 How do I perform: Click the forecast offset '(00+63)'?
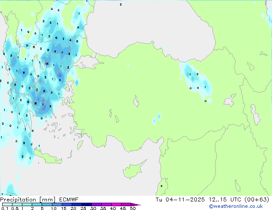click(x=257, y=200)
